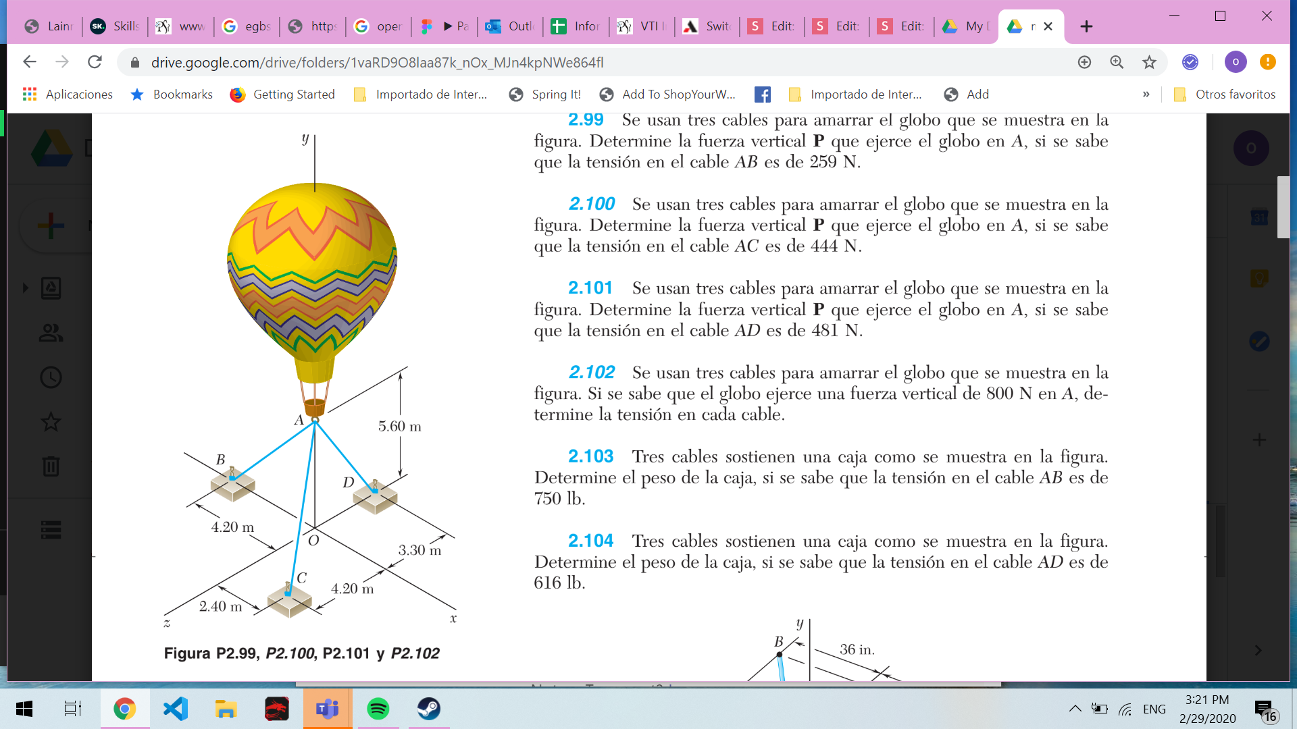
Task: Open Microsoft Teams taskbar icon
Action: [328, 709]
